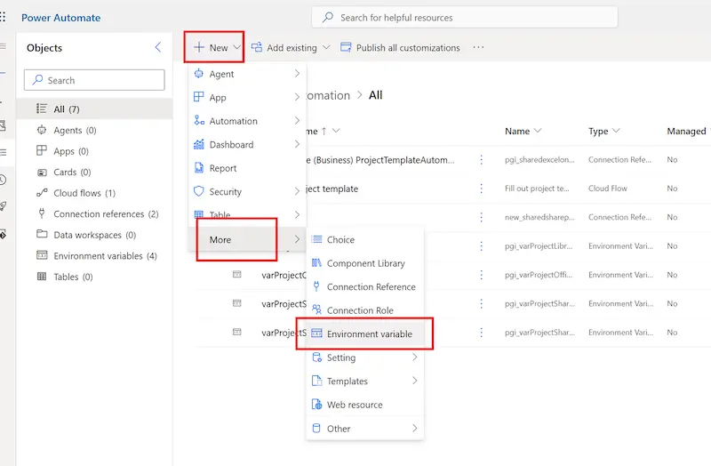Open row options for pgi_varProjectOffi row

click(x=481, y=275)
